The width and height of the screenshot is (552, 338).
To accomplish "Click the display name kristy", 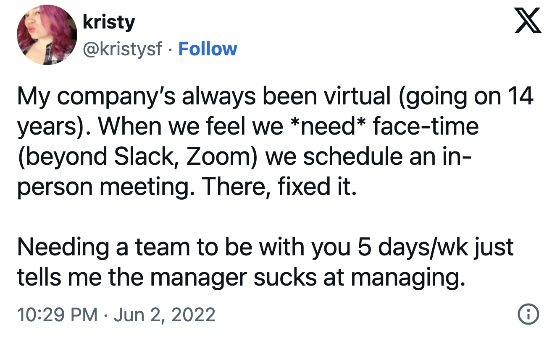I will pyautogui.click(x=109, y=22).
